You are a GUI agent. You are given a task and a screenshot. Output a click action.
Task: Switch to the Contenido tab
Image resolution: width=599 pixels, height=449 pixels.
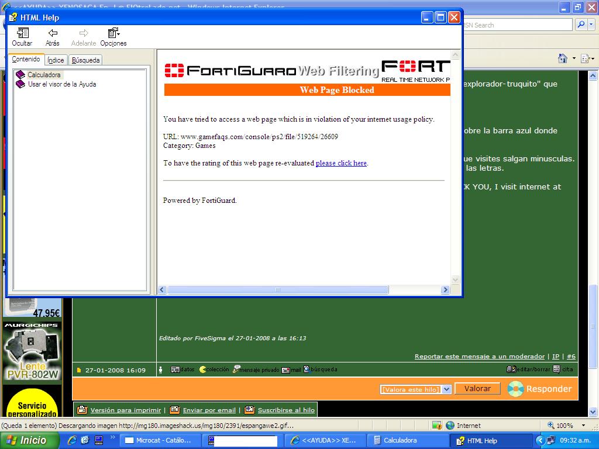[26, 59]
